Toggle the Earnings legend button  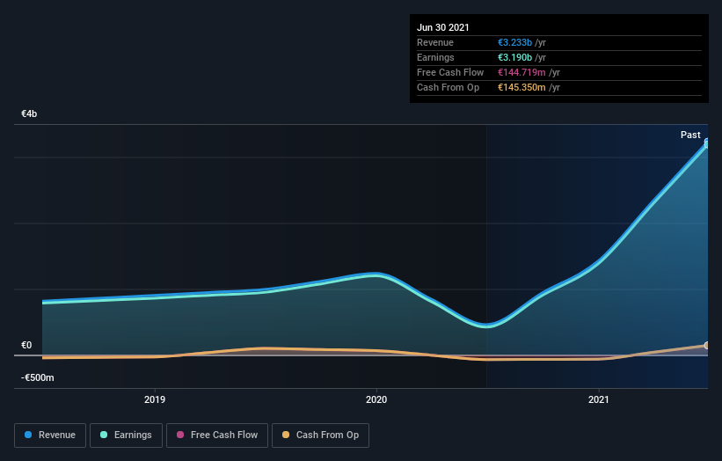126,435
